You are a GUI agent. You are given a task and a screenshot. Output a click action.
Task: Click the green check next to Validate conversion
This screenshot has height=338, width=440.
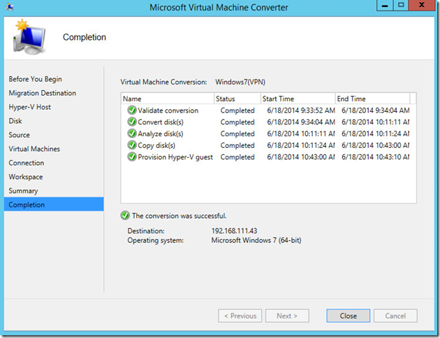[131, 110]
